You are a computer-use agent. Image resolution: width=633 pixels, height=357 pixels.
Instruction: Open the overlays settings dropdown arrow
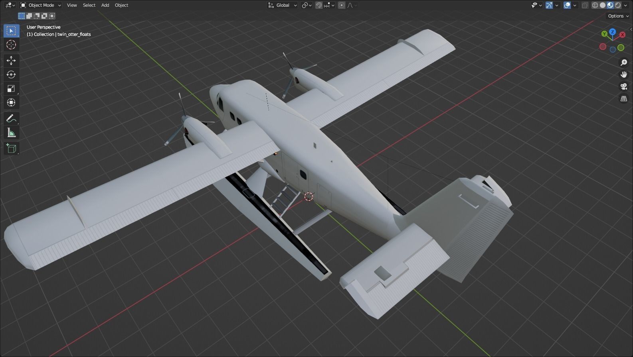click(575, 5)
